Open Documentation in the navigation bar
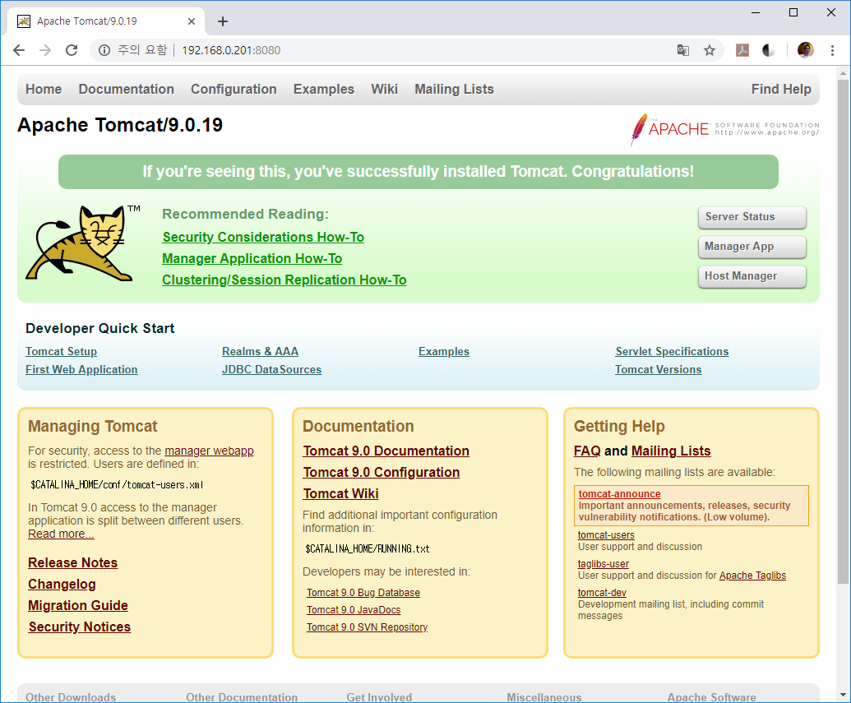Viewport: 851px width, 703px height. coord(127,89)
